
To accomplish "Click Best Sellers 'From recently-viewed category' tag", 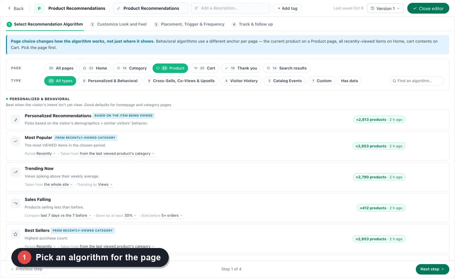I will coord(83,231).
